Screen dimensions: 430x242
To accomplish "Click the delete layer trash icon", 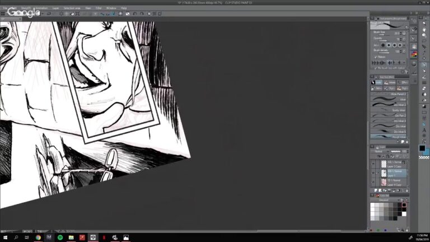I will click(x=406, y=190).
